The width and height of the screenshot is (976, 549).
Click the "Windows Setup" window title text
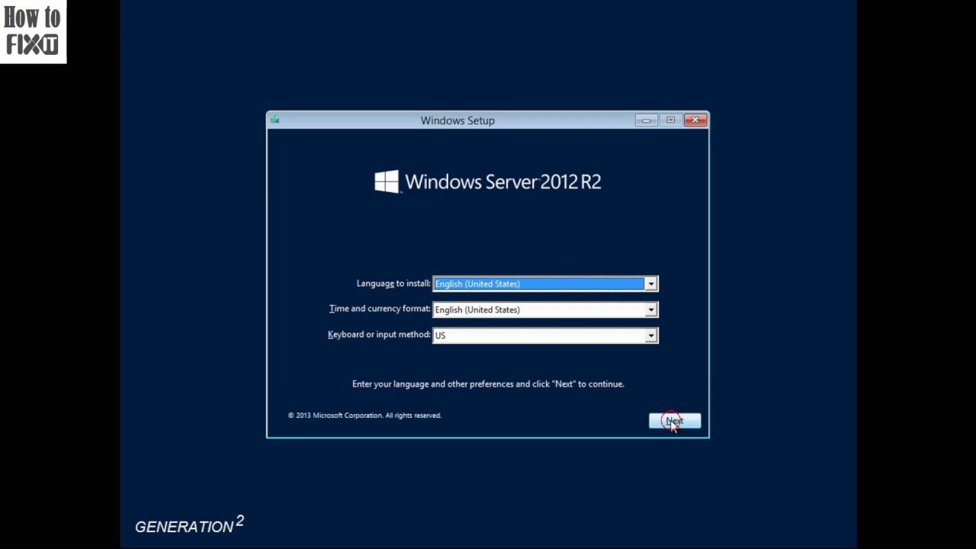pos(457,120)
